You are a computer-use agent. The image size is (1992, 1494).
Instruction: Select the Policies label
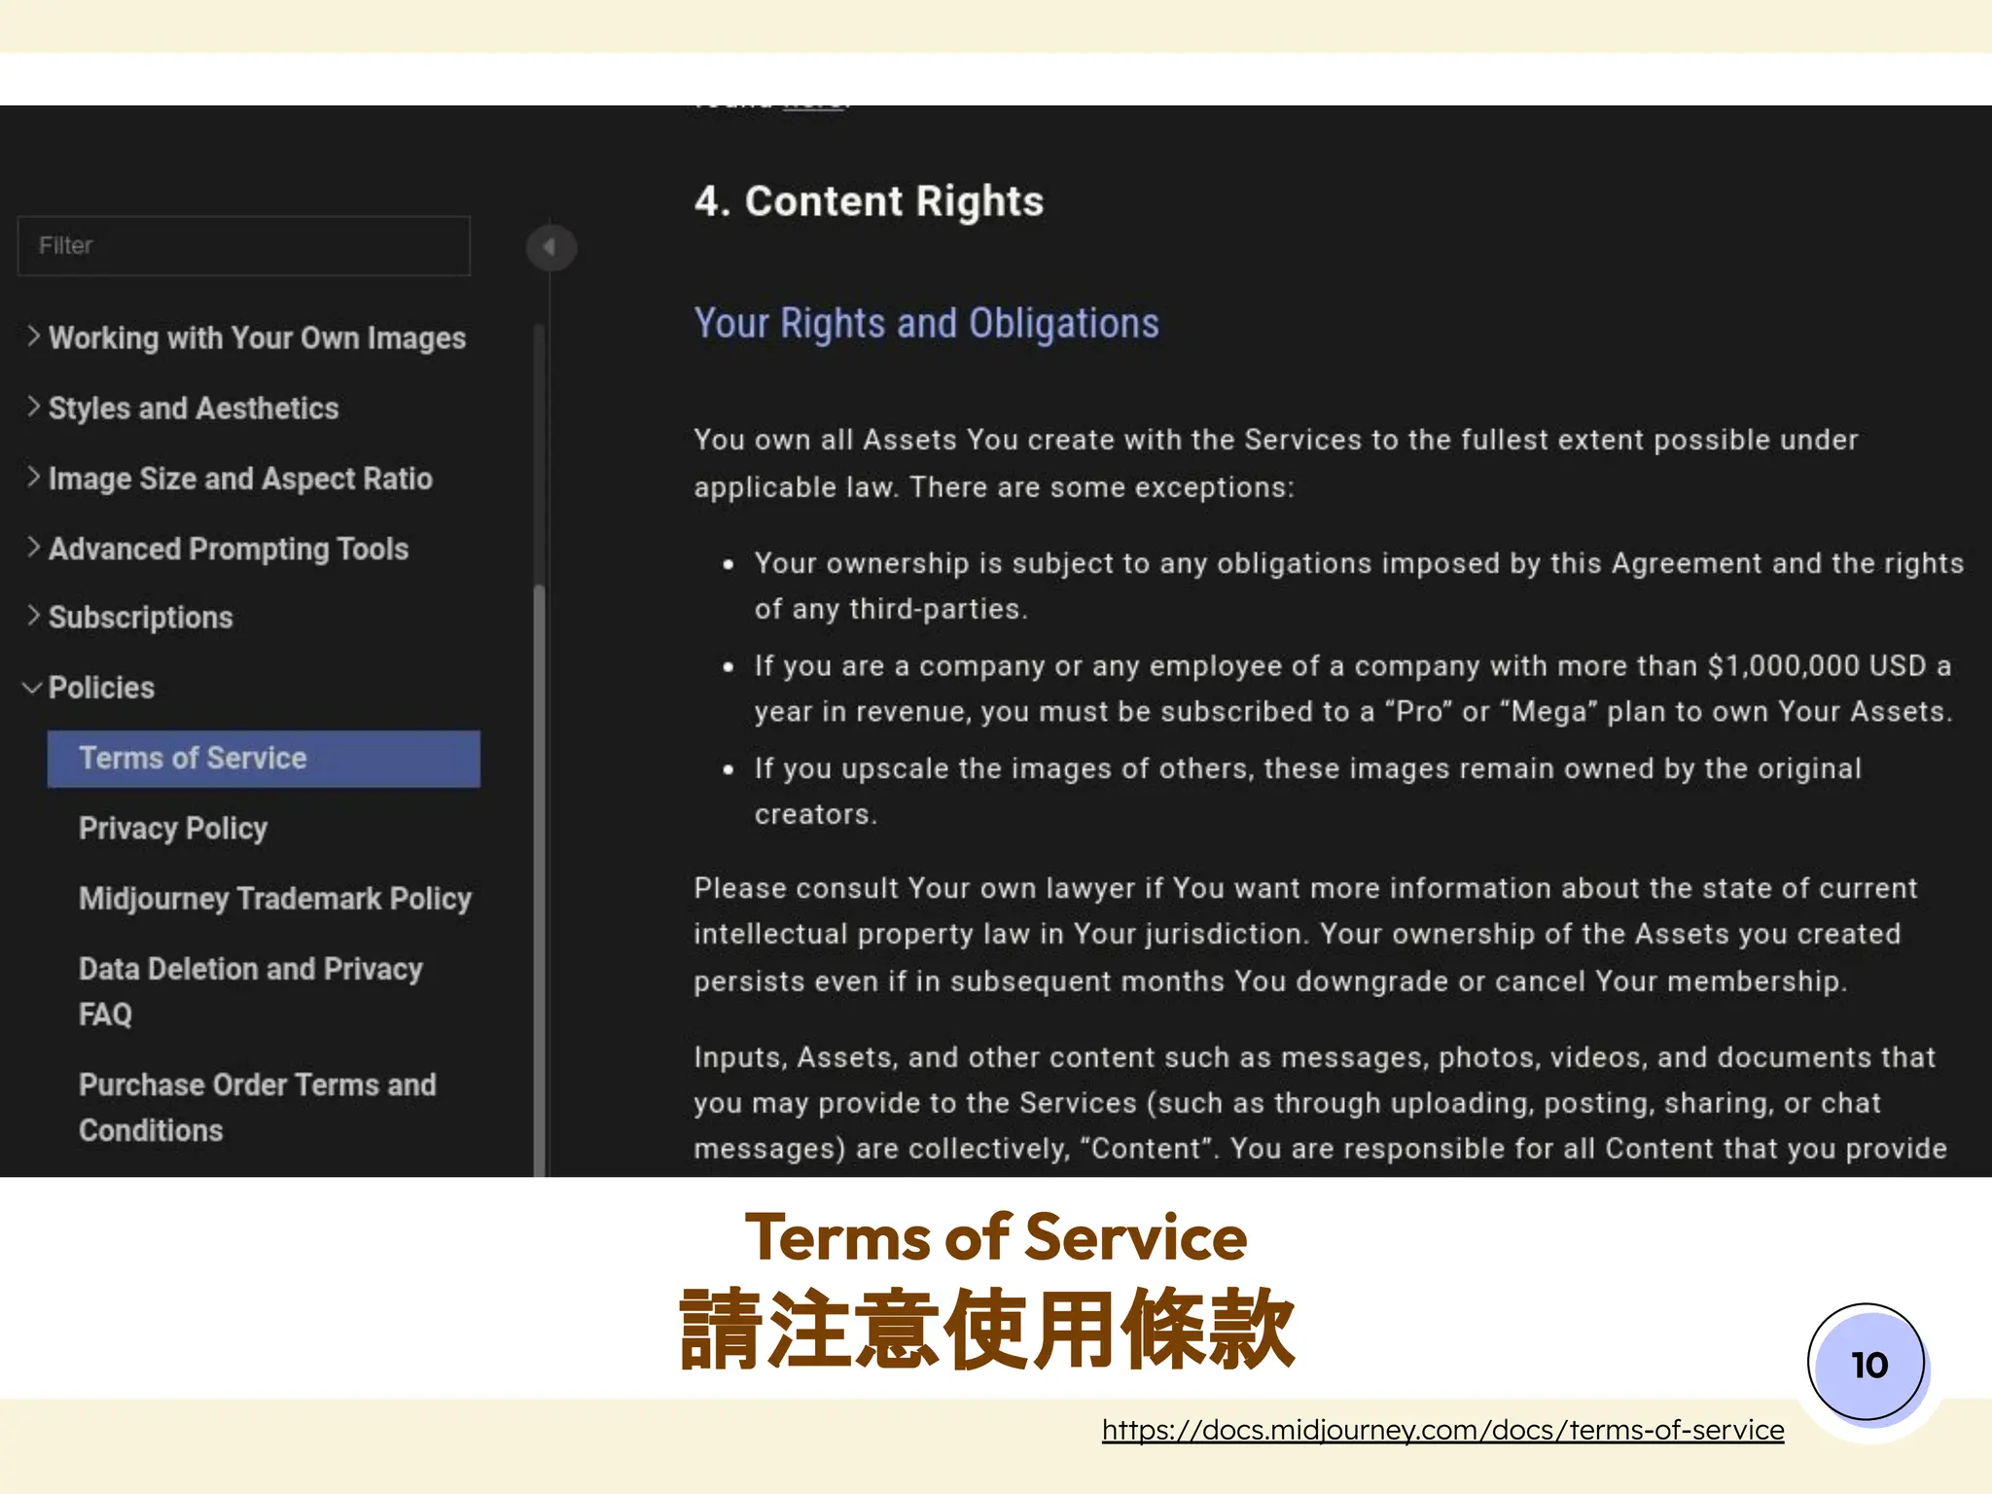click(x=101, y=688)
